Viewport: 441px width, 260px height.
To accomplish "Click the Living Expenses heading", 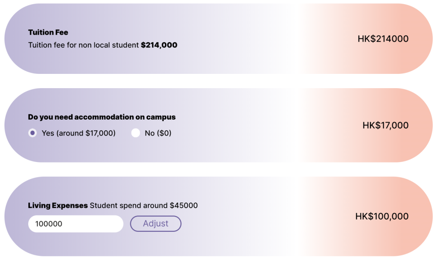I will coord(58,205).
